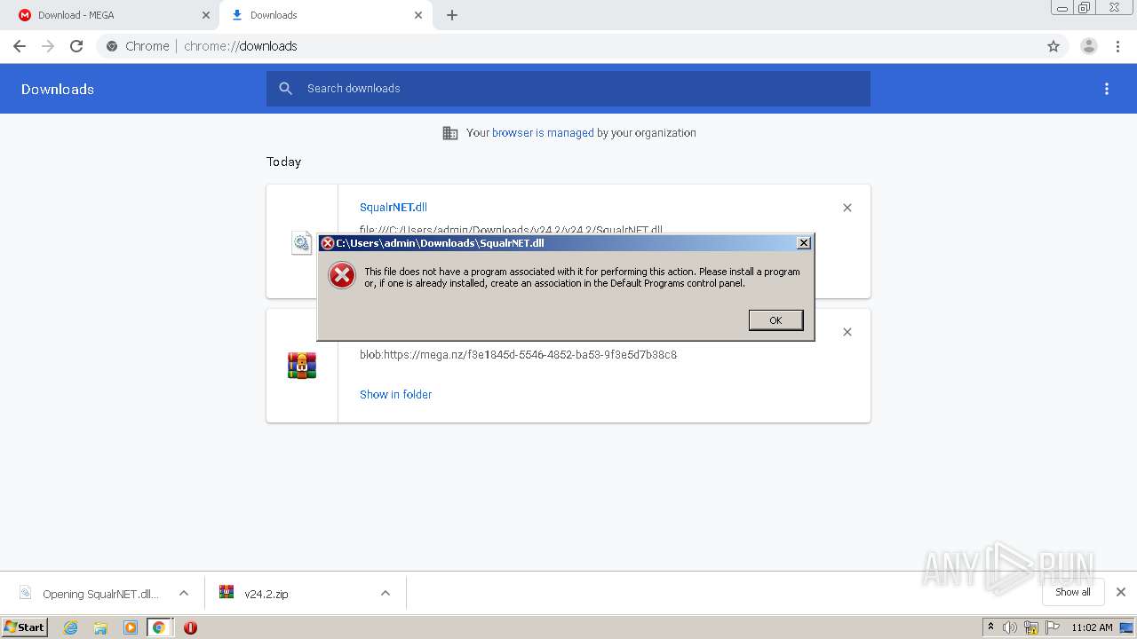Viewport: 1137px width, 639px height.
Task: Click Show all downloads button
Action: pyautogui.click(x=1073, y=592)
